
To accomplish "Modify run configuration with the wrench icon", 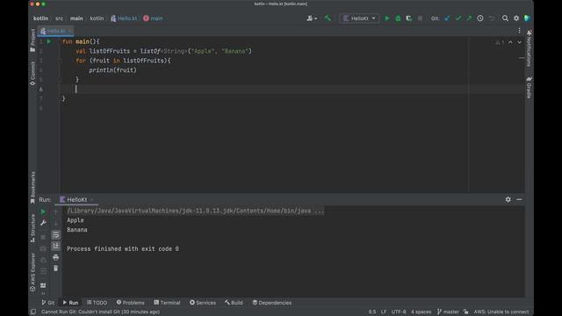I will point(43,223).
